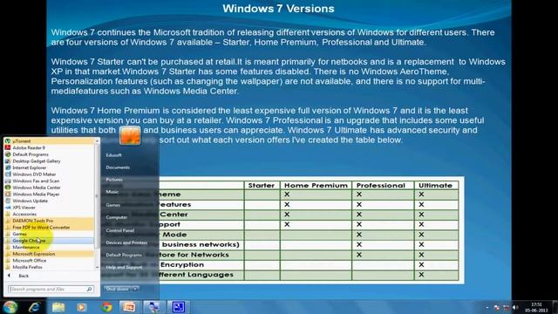Open Music from Start menu right pane
The image size is (558, 314).
click(x=112, y=192)
